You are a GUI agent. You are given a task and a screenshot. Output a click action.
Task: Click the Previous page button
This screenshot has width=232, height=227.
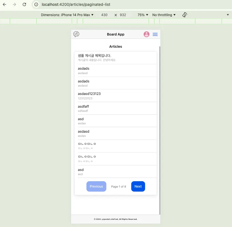pyautogui.click(x=96, y=186)
